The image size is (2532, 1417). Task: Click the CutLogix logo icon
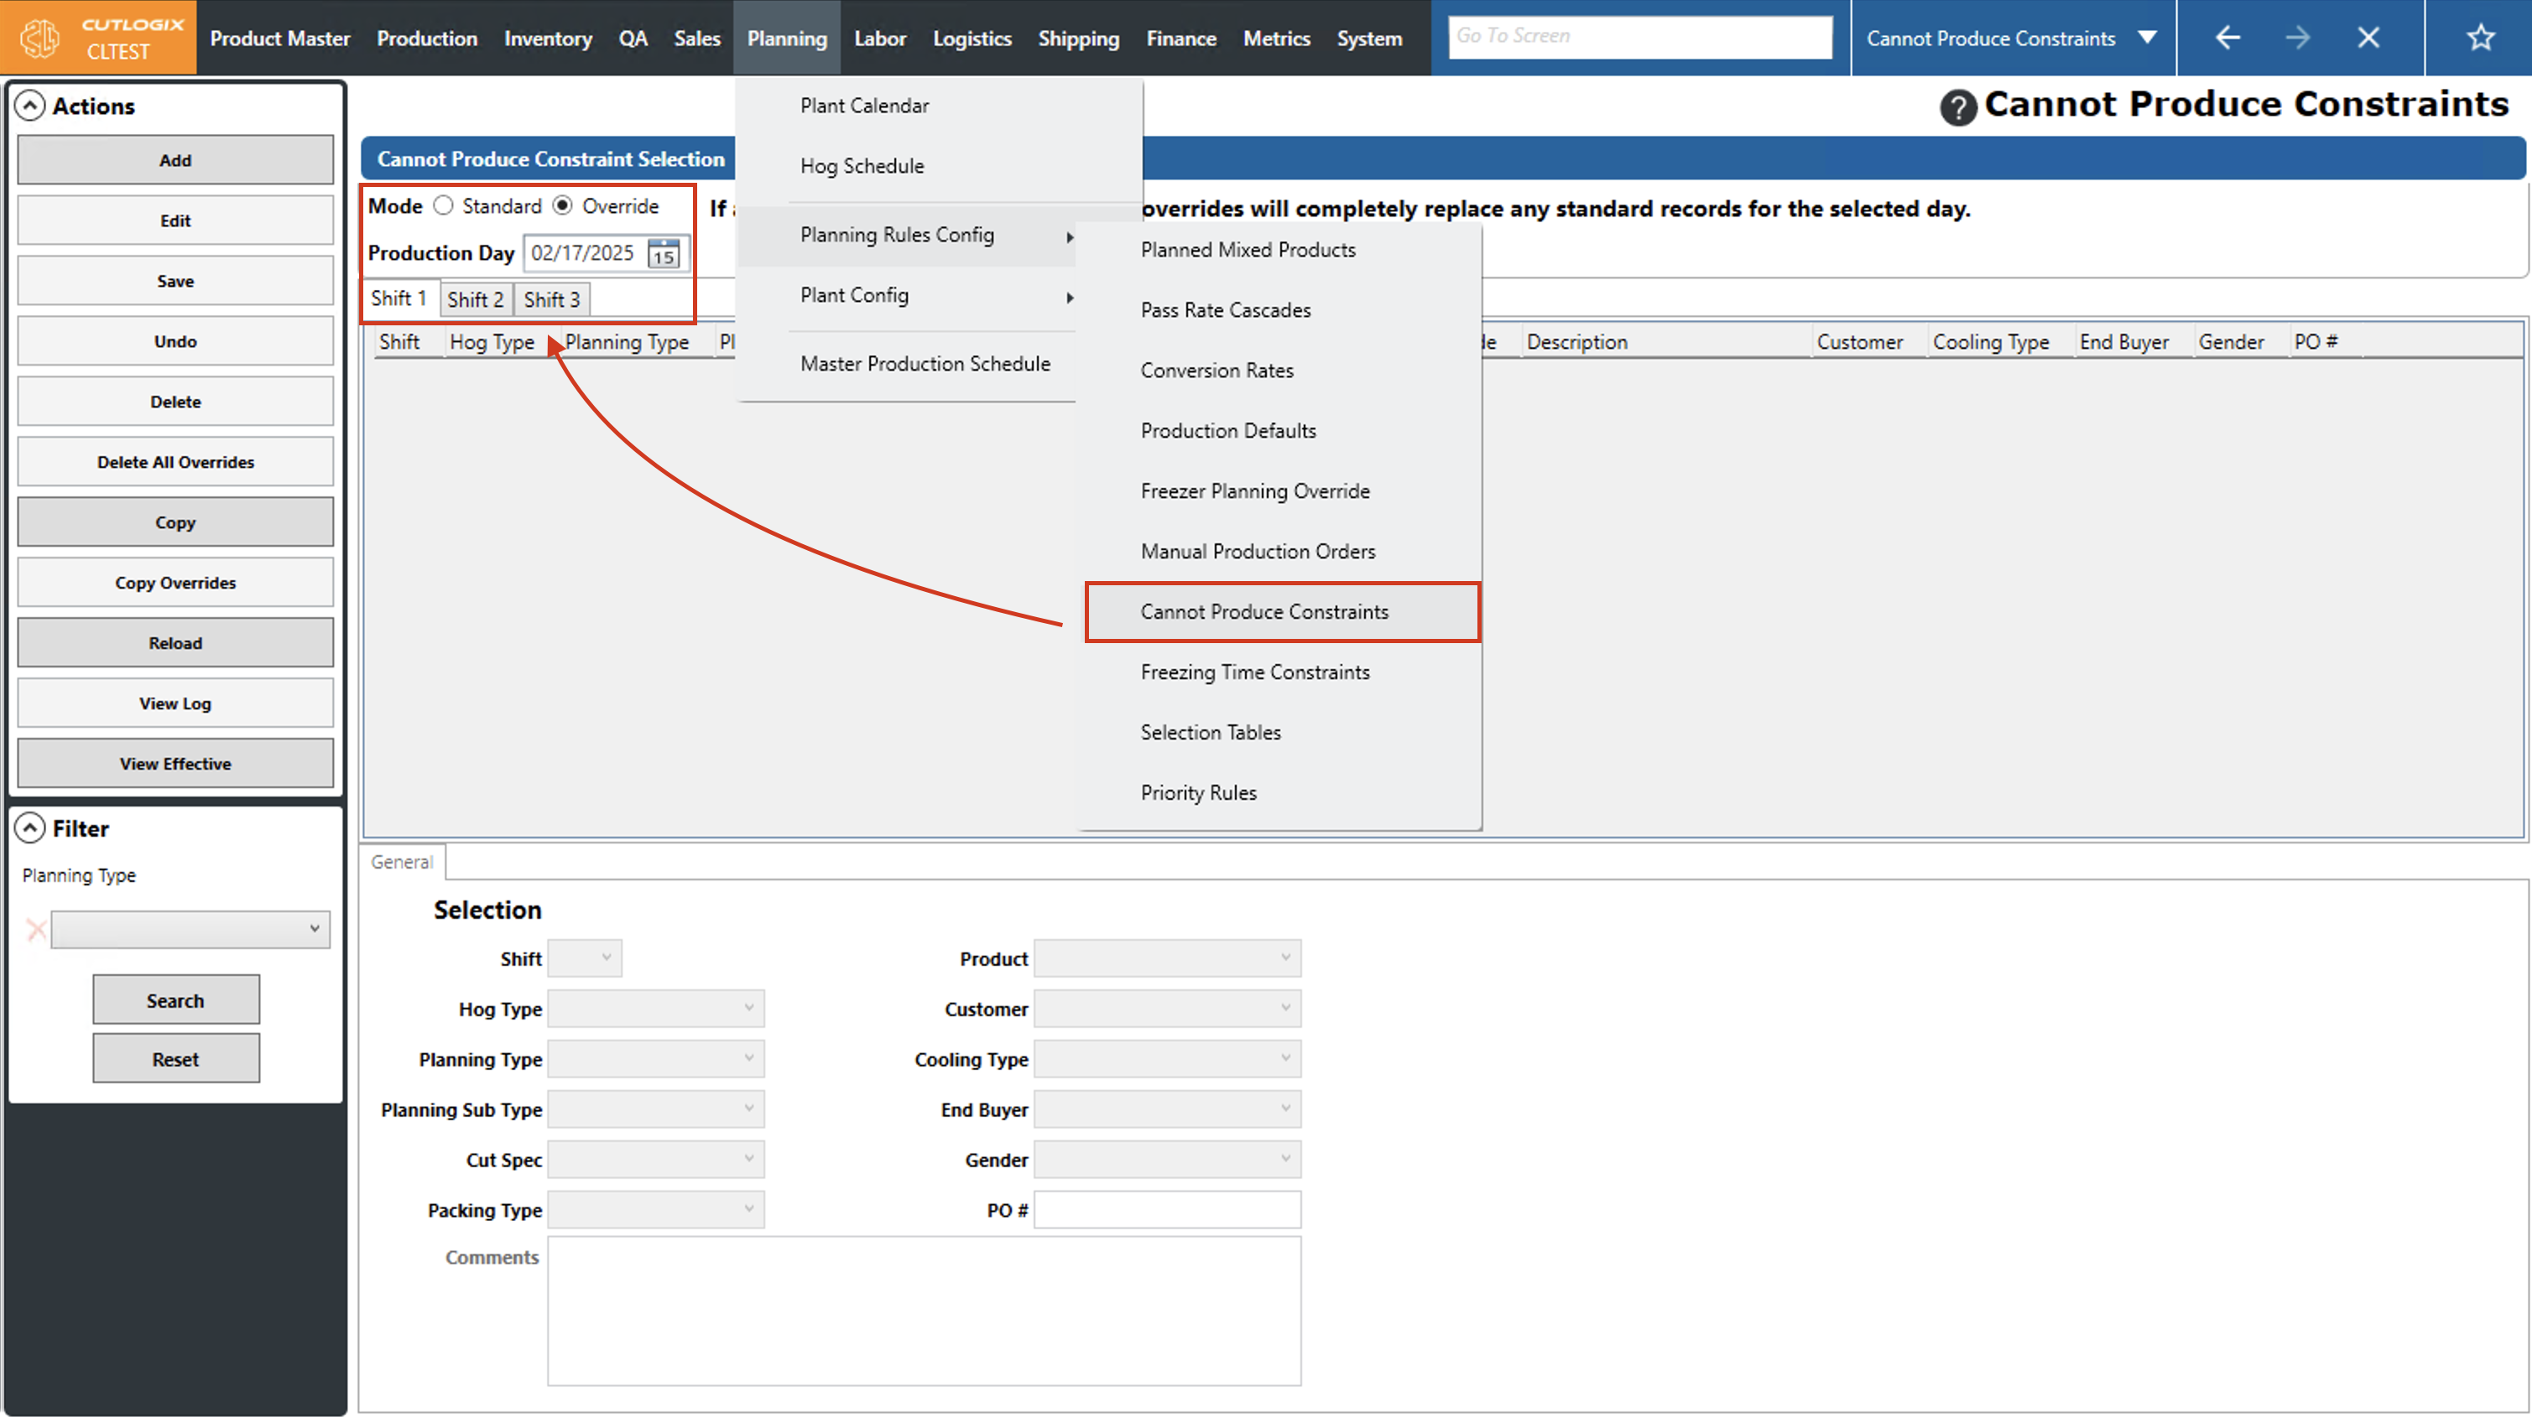tap(40, 38)
